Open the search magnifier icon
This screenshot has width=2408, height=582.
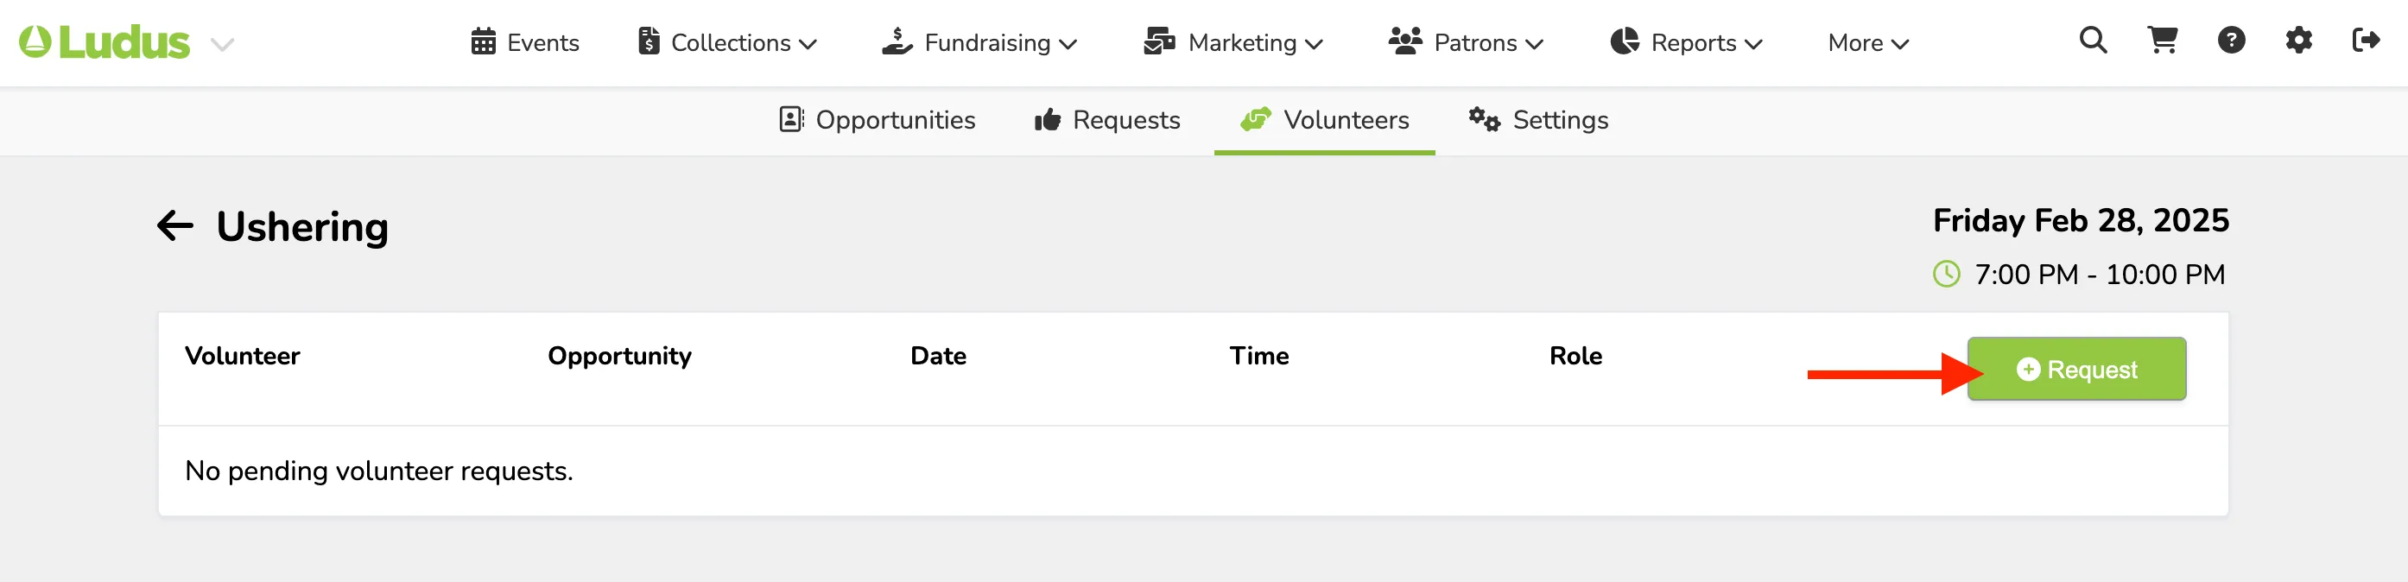pos(2092,41)
